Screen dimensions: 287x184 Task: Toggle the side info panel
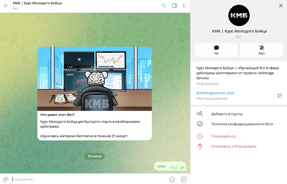[174, 6]
